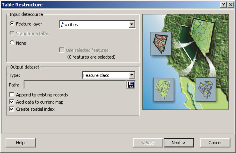Click the map thumbnail with yellow triangles
Image resolution: width=236 pixels, height=153 pixels.
click(x=206, y=90)
